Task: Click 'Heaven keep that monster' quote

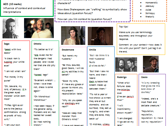Action: pos(72,116)
